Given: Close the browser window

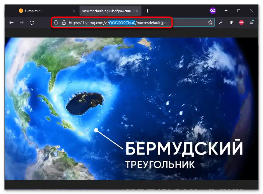Looking at the screenshot, I should coord(252,11).
